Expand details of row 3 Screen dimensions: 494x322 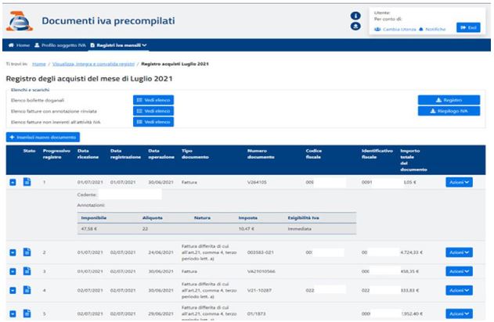pyautogui.click(x=13, y=271)
